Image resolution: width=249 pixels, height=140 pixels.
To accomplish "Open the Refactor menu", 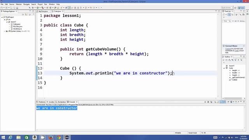I will 19,4.
